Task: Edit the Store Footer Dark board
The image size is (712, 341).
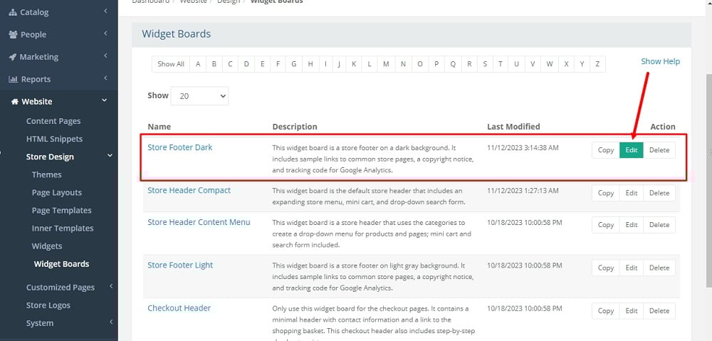Action: click(632, 150)
